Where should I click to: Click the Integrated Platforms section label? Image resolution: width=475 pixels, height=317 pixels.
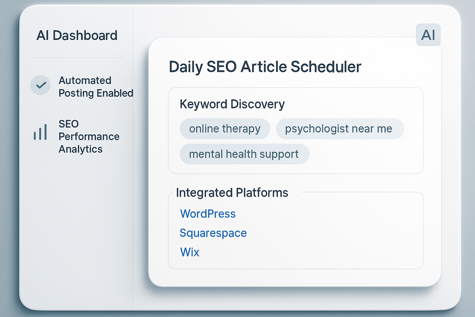(x=232, y=193)
